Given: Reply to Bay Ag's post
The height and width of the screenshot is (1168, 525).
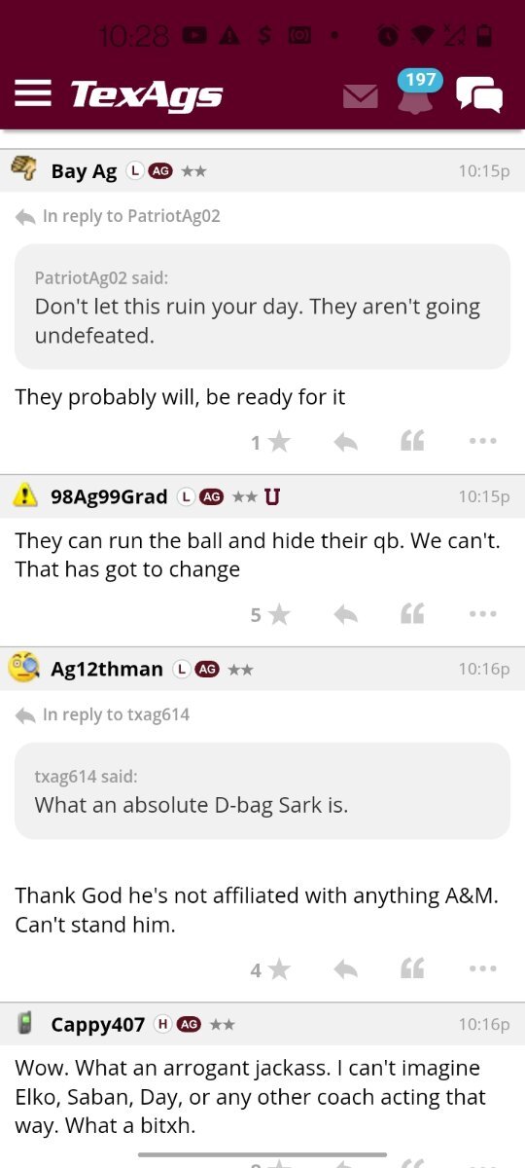Looking at the screenshot, I should [x=345, y=443].
